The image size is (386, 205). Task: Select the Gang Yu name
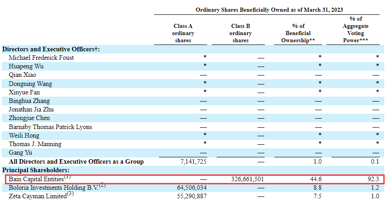[x=20, y=153]
